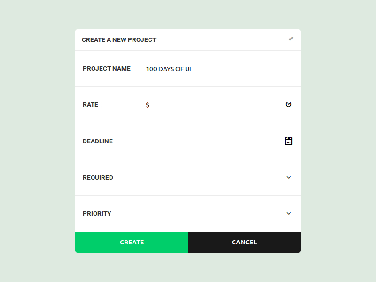Open the calendar icon for Deadline
376x282 pixels.
pyautogui.click(x=289, y=141)
